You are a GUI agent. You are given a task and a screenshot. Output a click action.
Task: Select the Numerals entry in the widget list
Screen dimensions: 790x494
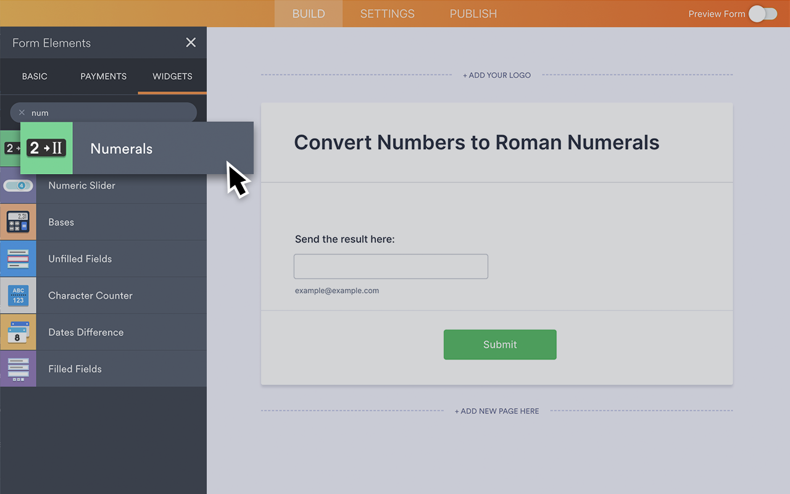click(122, 148)
